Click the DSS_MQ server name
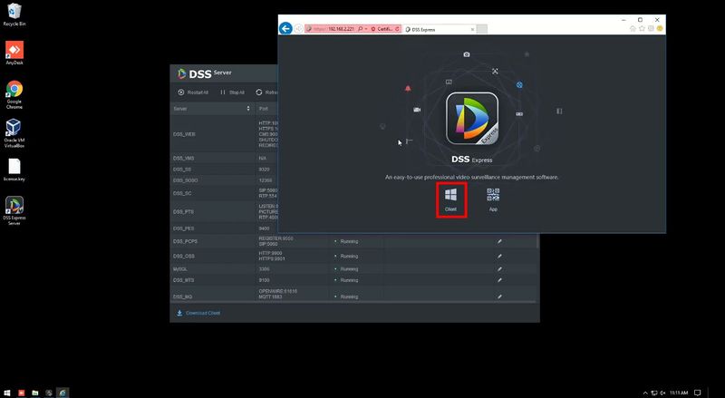The image size is (725, 398). click(182, 297)
